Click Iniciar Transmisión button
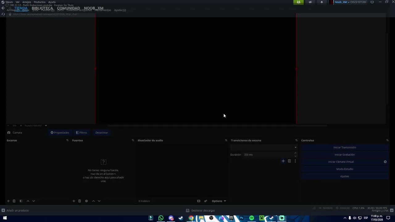 [345, 147]
